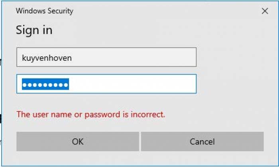Click the OK button to sign in
The width and height of the screenshot is (279, 167).
tap(78, 141)
